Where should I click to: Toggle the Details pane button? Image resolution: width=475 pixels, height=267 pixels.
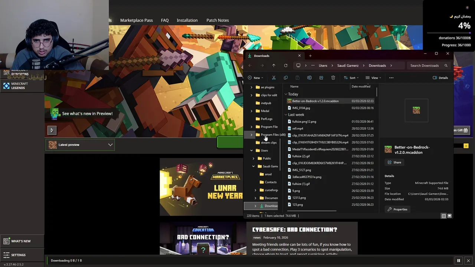click(440, 78)
